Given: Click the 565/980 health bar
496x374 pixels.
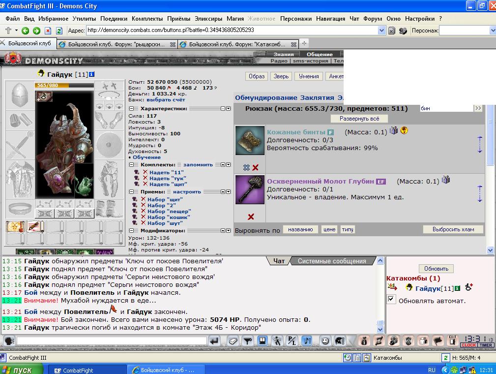Looking at the screenshot, I should tap(64, 85).
